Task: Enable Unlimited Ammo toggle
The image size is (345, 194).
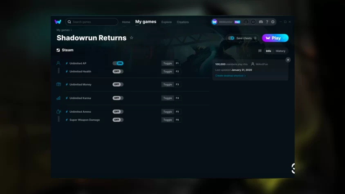Action: (x=118, y=111)
